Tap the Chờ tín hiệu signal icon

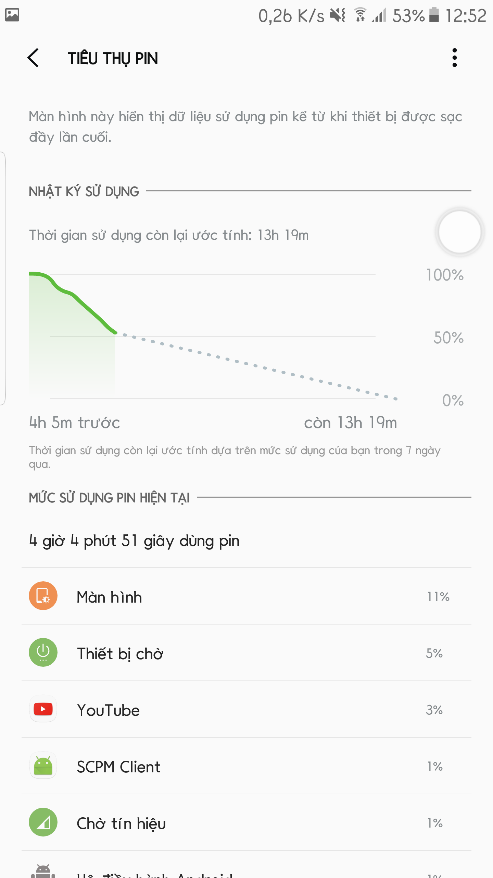point(43,822)
